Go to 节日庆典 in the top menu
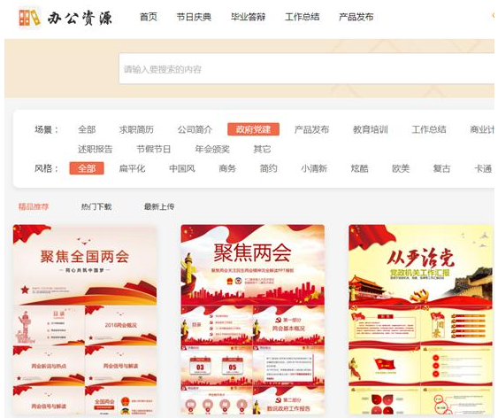 (194, 17)
